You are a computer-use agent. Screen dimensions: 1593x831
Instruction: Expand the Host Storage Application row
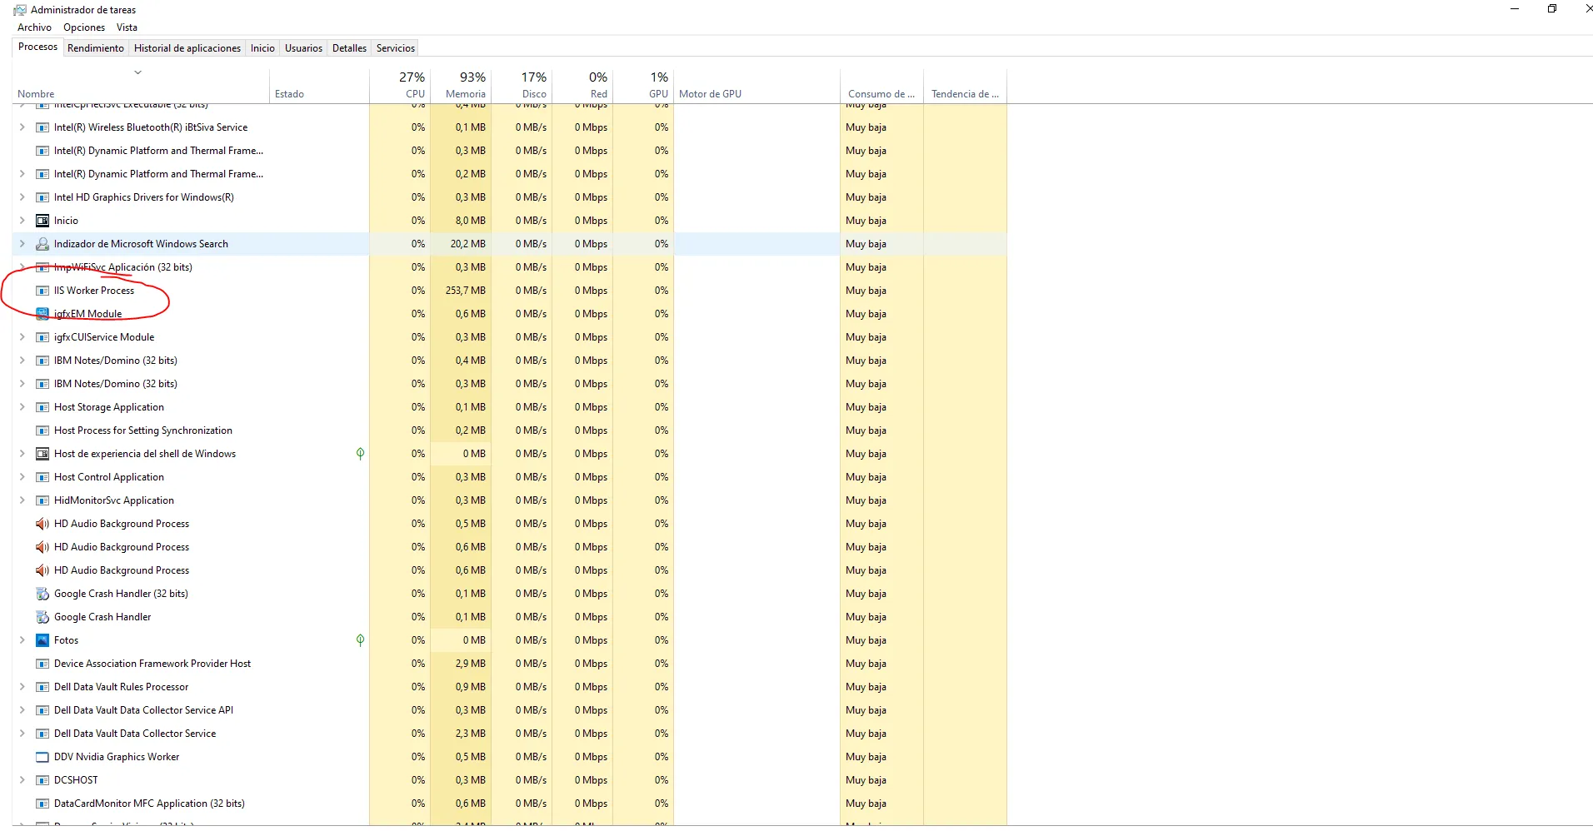(22, 407)
